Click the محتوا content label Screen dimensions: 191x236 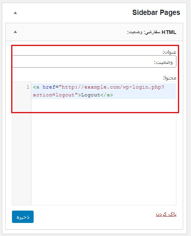coord(169,78)
